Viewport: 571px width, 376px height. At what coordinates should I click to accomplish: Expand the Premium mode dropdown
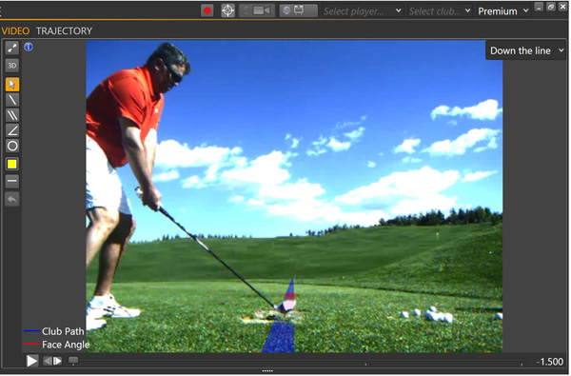pos(502,11)
